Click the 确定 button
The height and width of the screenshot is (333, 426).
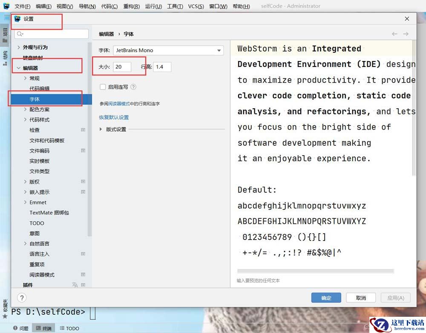pos(326,298)
